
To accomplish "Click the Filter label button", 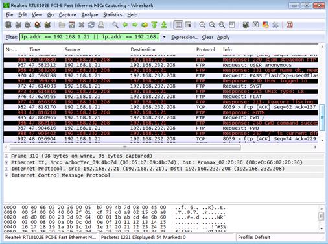I will (12, 37).
